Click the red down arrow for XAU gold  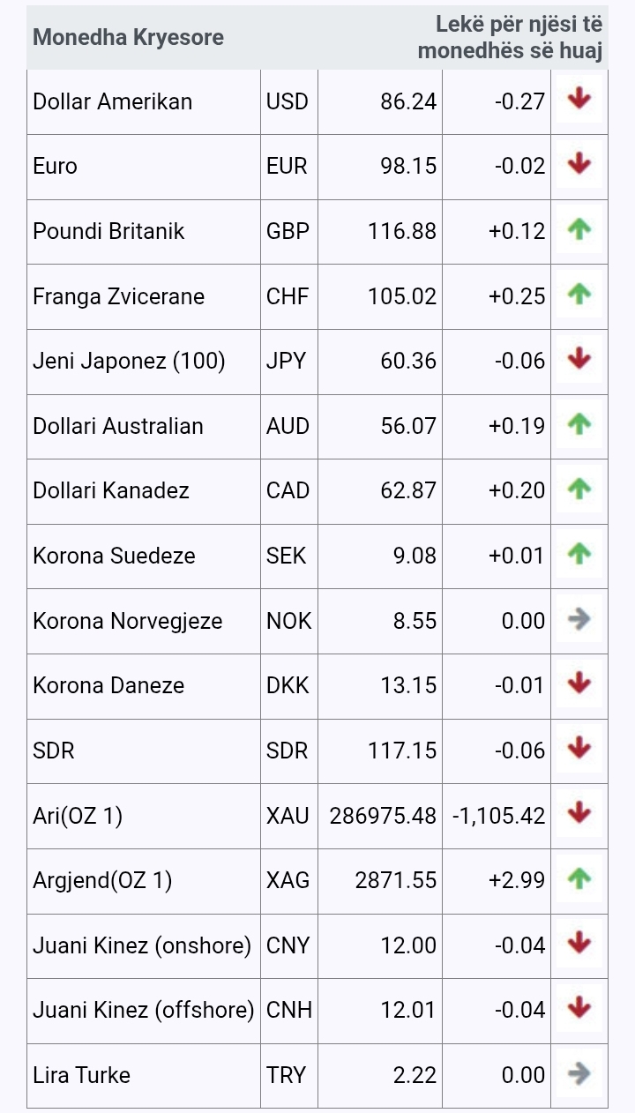pos(579,814)
